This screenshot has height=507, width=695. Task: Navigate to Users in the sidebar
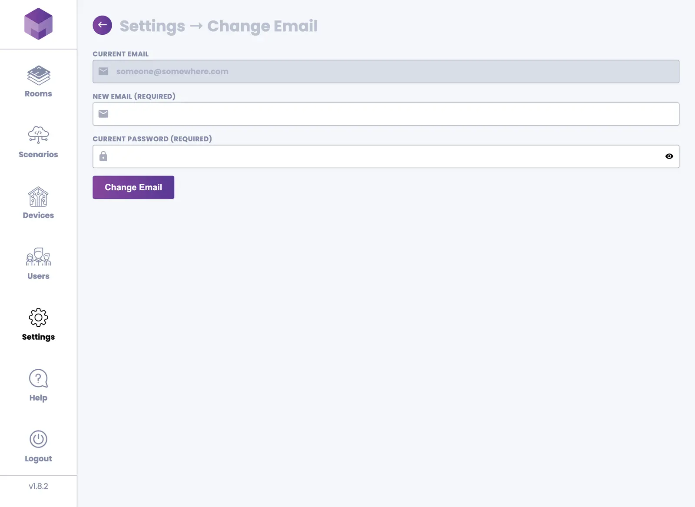coord(38,264)
